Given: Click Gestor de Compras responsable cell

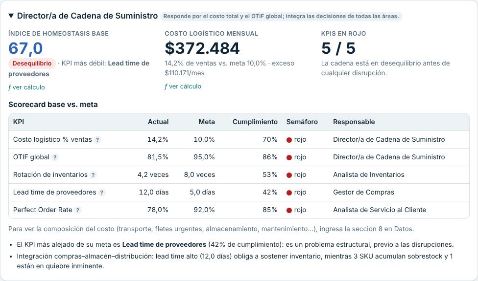Looking at the screenshot, I should pos(363,192).
